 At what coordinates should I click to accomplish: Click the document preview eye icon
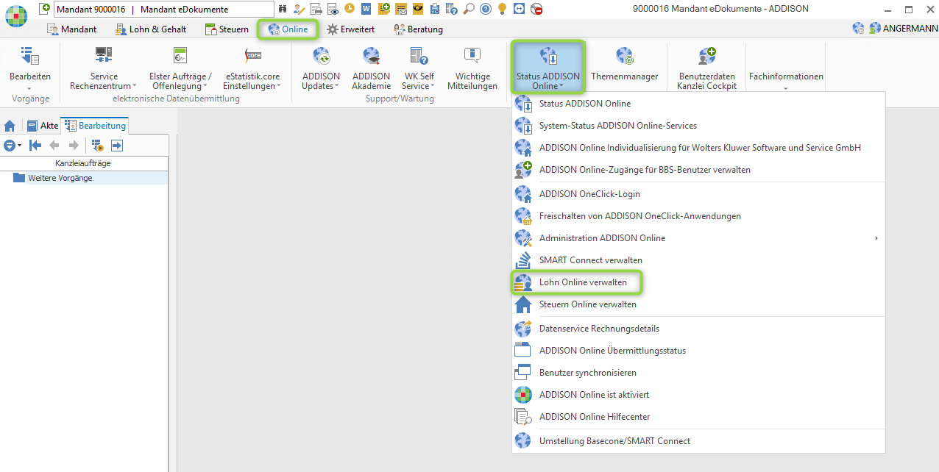332,9
